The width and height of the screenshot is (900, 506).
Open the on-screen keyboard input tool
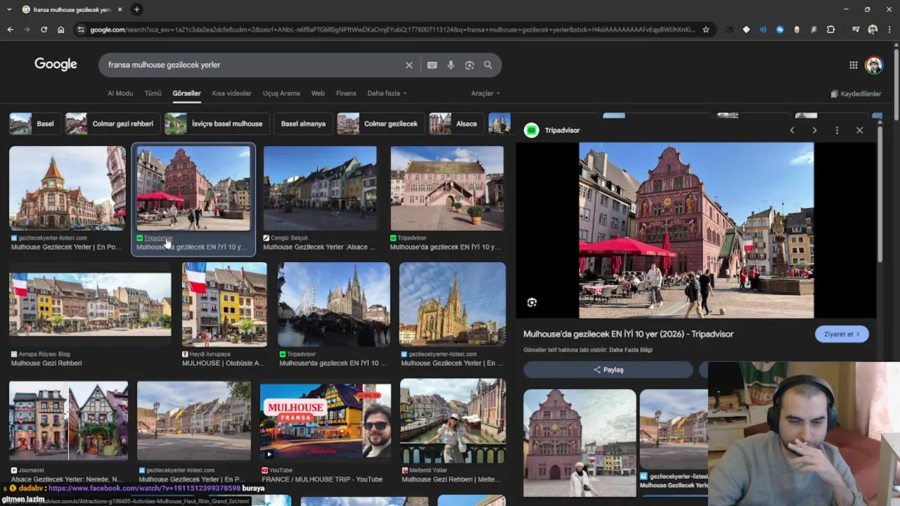(432, 65)
